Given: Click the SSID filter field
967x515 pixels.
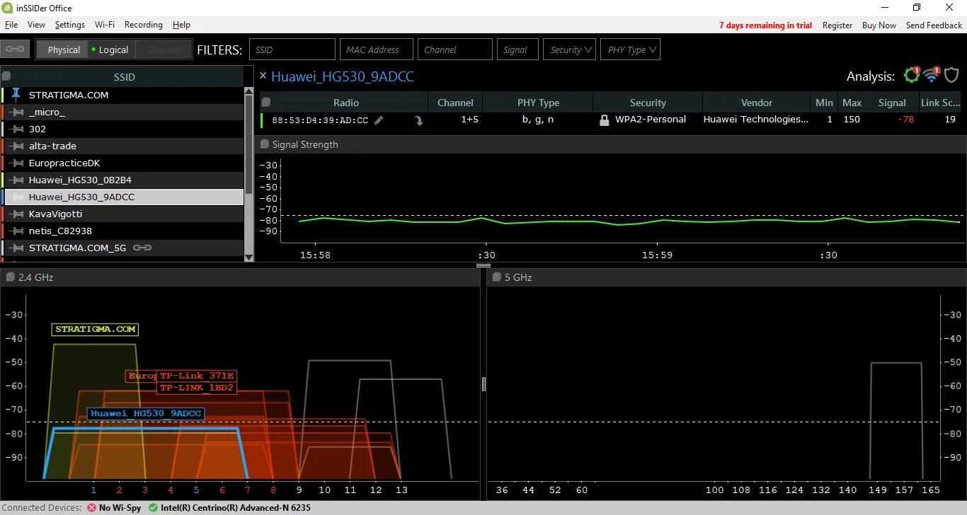Looking at the screenshot, I should point(292,50).
